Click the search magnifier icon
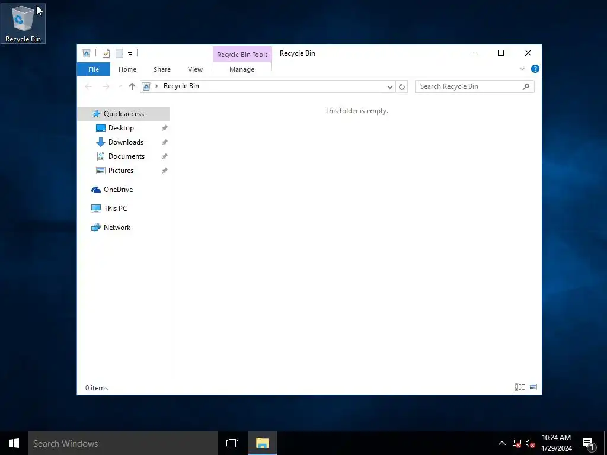Screen dimensions: 607x455 [526, 86]
